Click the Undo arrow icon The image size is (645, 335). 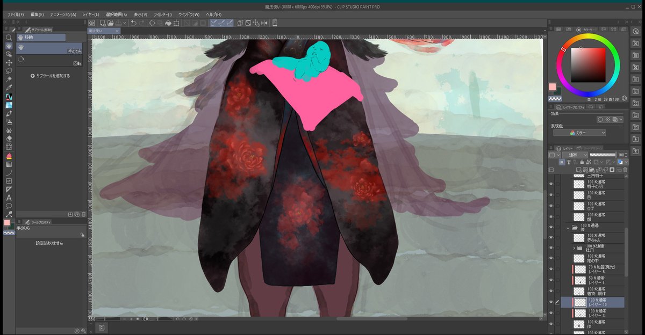[x=133, y=23]
